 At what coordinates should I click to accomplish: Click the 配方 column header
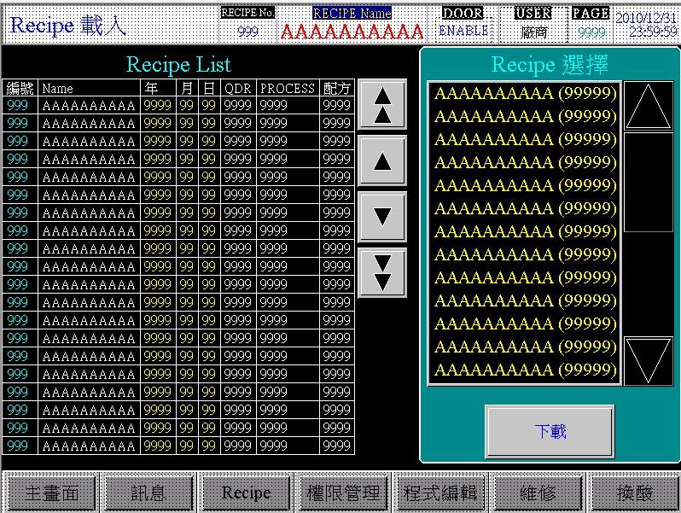pos(336,88)
